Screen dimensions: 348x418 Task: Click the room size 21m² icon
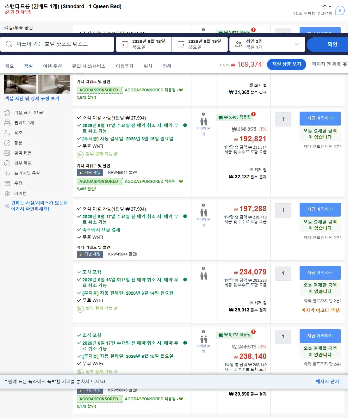(7, 113)
